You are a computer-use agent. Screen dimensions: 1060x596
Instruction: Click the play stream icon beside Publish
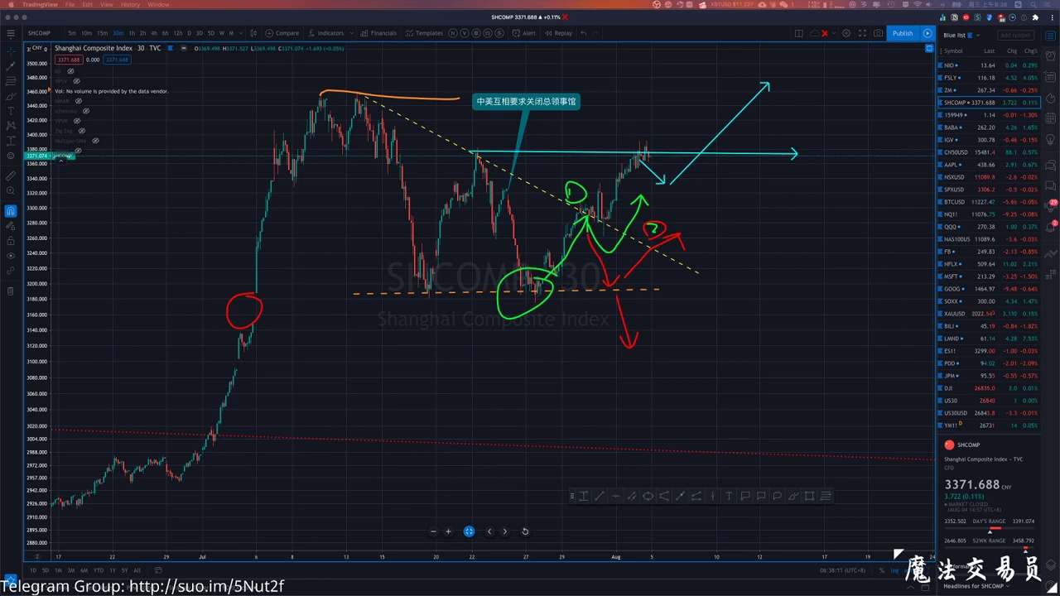pyautogui.click(x=927, y=33)
